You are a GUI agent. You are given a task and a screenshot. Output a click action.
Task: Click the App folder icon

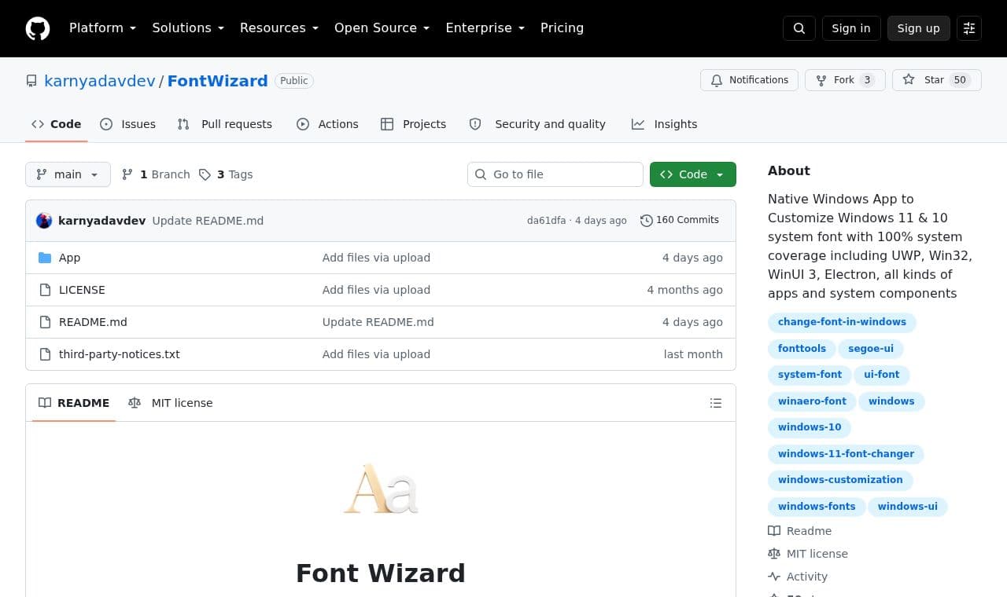click(x=45, y=258)
